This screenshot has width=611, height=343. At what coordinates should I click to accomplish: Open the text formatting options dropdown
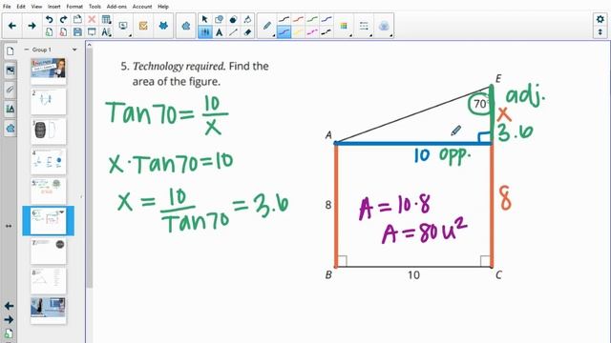(106, 31)
